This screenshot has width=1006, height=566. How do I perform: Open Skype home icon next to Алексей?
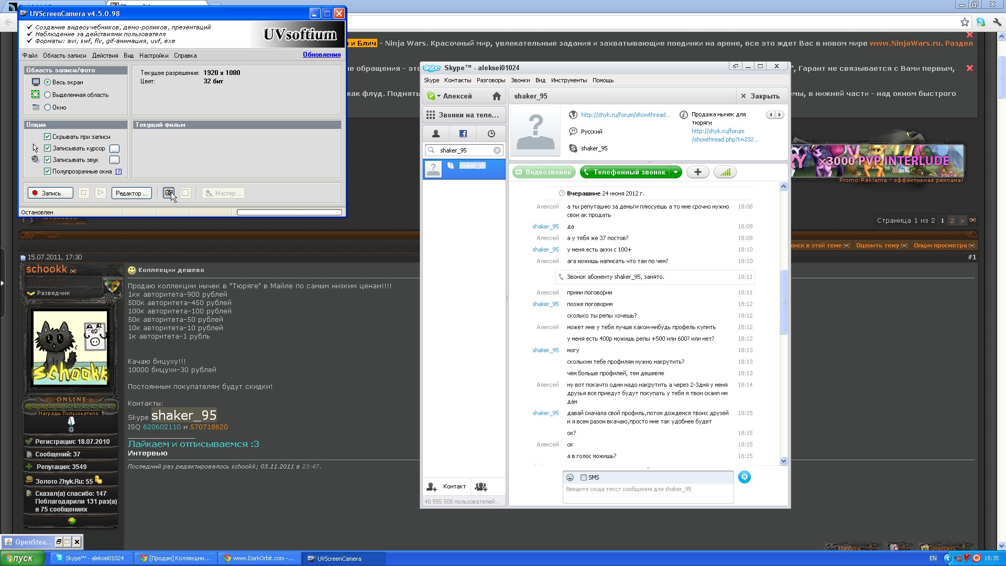(x=496, y=96)
